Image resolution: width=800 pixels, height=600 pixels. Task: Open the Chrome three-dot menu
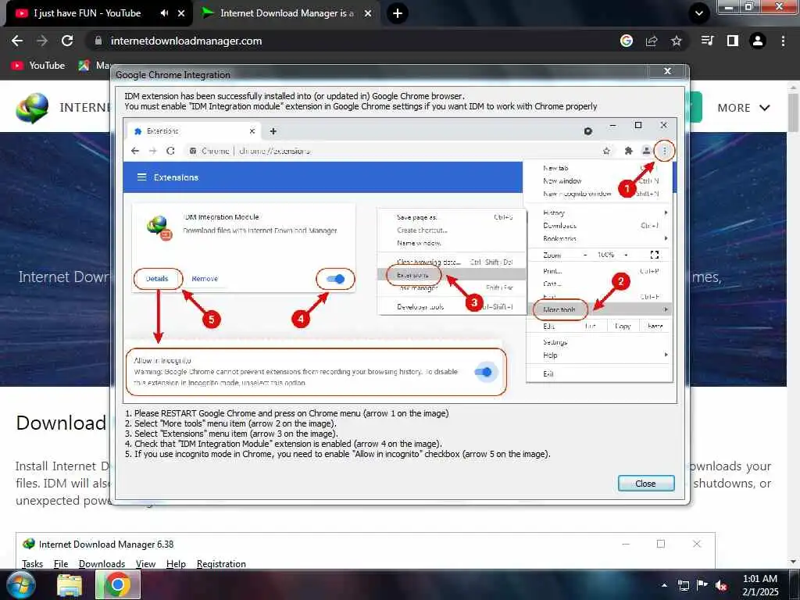pyautogui.click(x=783, y=41)
